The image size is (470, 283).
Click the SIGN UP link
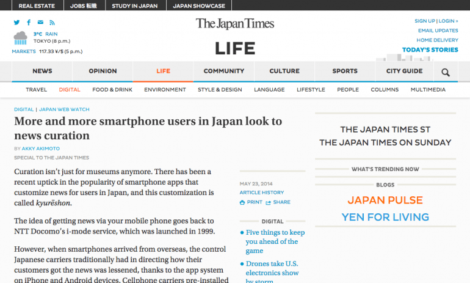pyautogui.click(x=425, y=21)
